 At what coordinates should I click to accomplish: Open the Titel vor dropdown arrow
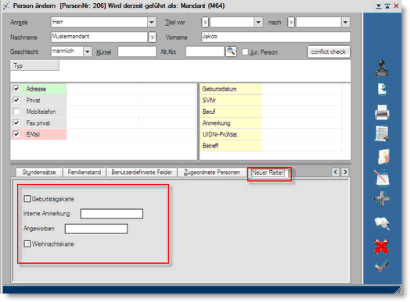coord(258,23)
